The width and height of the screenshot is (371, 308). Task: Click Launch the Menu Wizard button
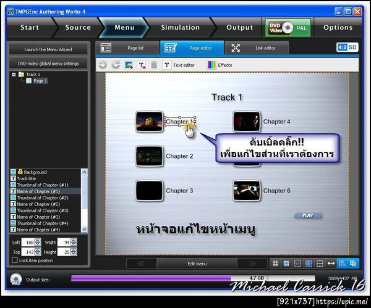(48, 49)
